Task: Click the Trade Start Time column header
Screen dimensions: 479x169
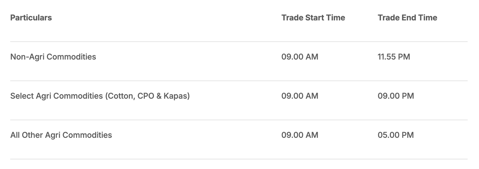Action: tap(313, 18)
